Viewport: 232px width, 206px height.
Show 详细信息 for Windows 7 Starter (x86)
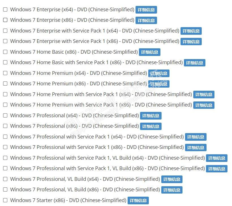click(x=138, y=201)
